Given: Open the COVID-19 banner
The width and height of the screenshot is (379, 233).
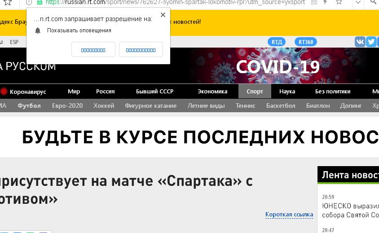Looking at the screenshot, I should point(278,66).
